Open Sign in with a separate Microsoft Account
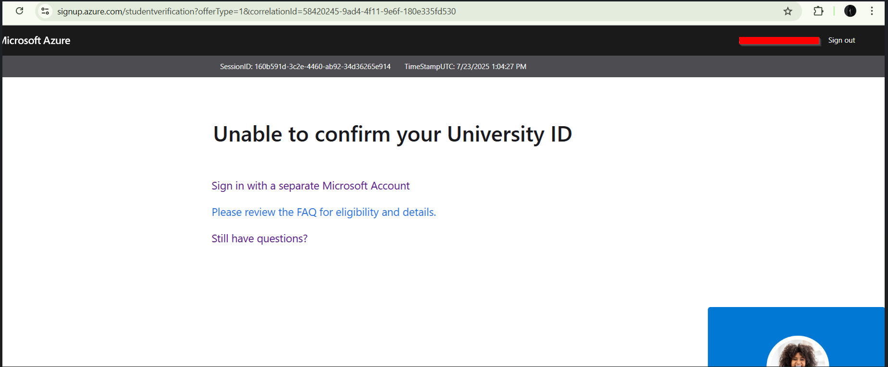Image resolution: width=888 pixels, height=367 pixels. [310, 186]
